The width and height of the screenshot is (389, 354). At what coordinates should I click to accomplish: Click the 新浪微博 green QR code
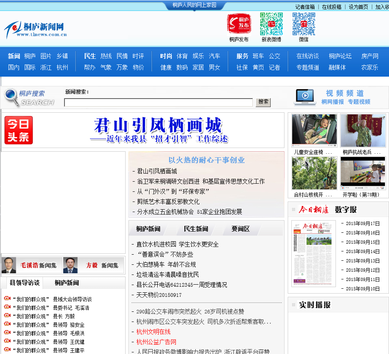(271, 24)
